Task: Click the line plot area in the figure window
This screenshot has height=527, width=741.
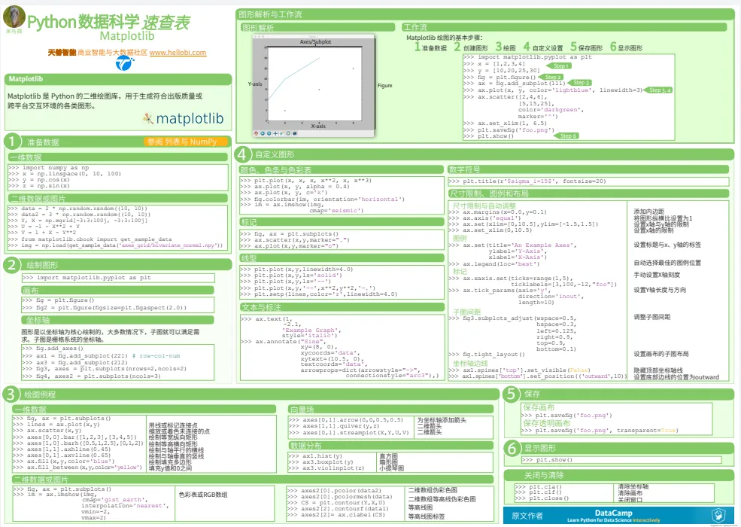Action: point(314,84)
